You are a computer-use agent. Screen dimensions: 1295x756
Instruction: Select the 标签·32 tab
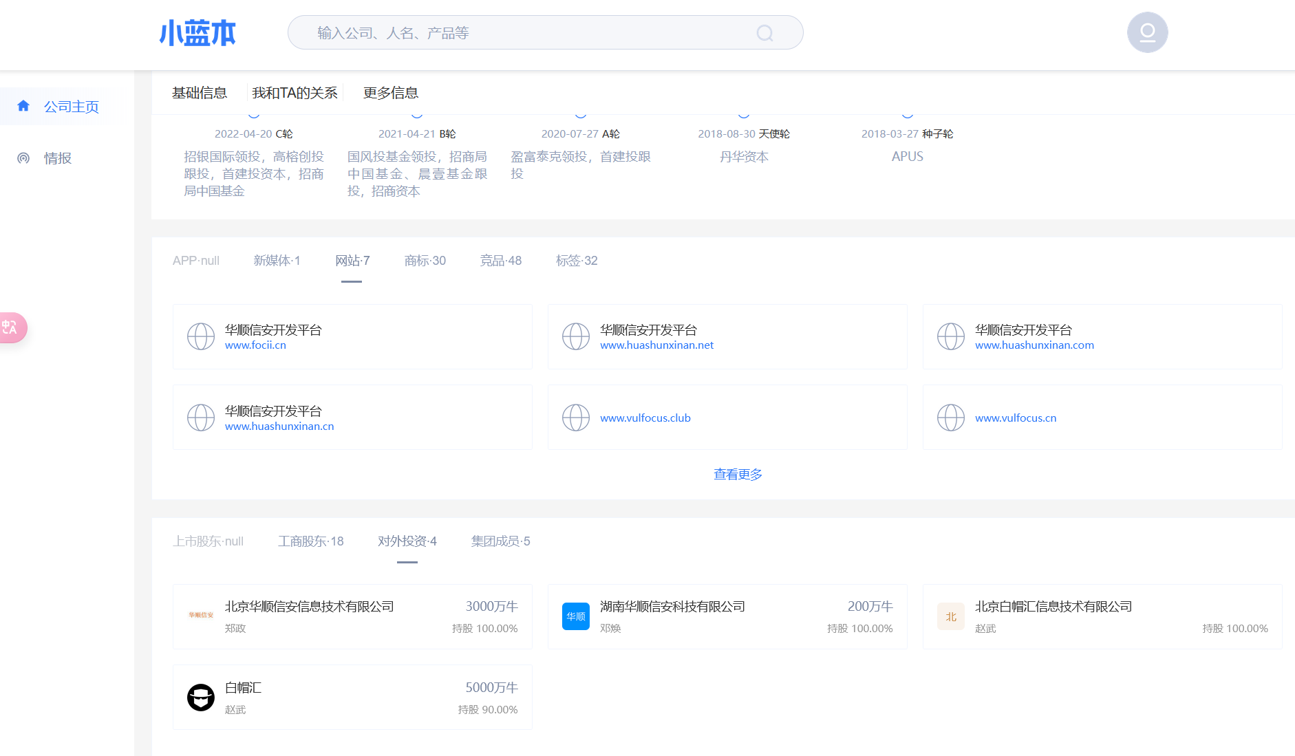(x=577, y=261)
